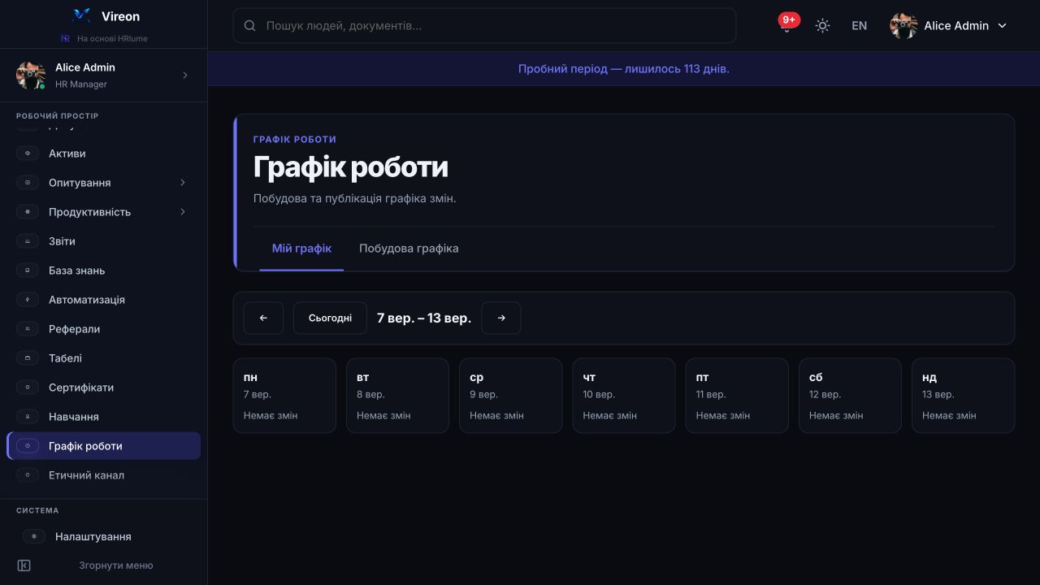The image size is (1040, 585).
Task: Click Alice Admin avatar in top bar
Action: pyautogui.click(x=903, y=26)
